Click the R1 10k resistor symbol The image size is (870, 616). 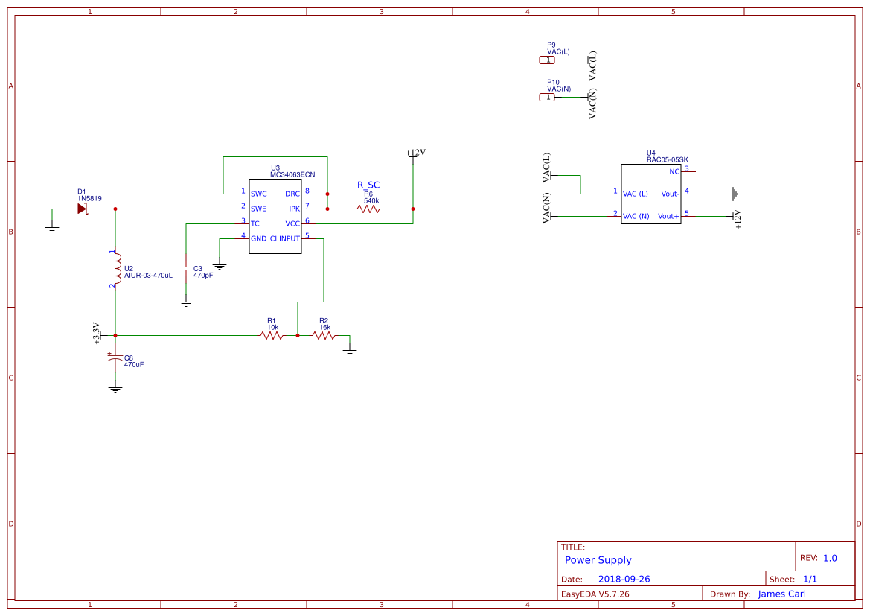272,336
